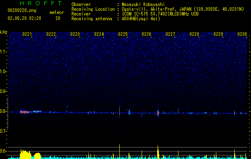The height and width of the screenshot is (159, 251).
Task: Select the filename 06200220.png
Action: click(x=22, y=11)
